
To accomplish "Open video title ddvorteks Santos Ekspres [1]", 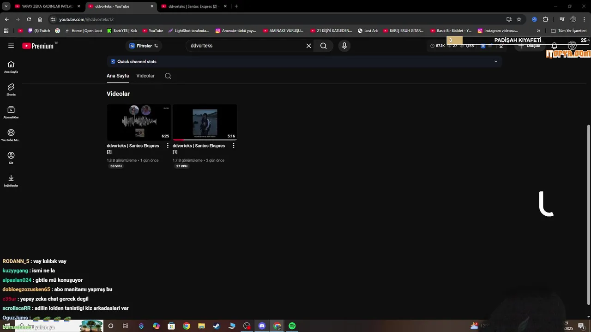I will coord(199,148).
